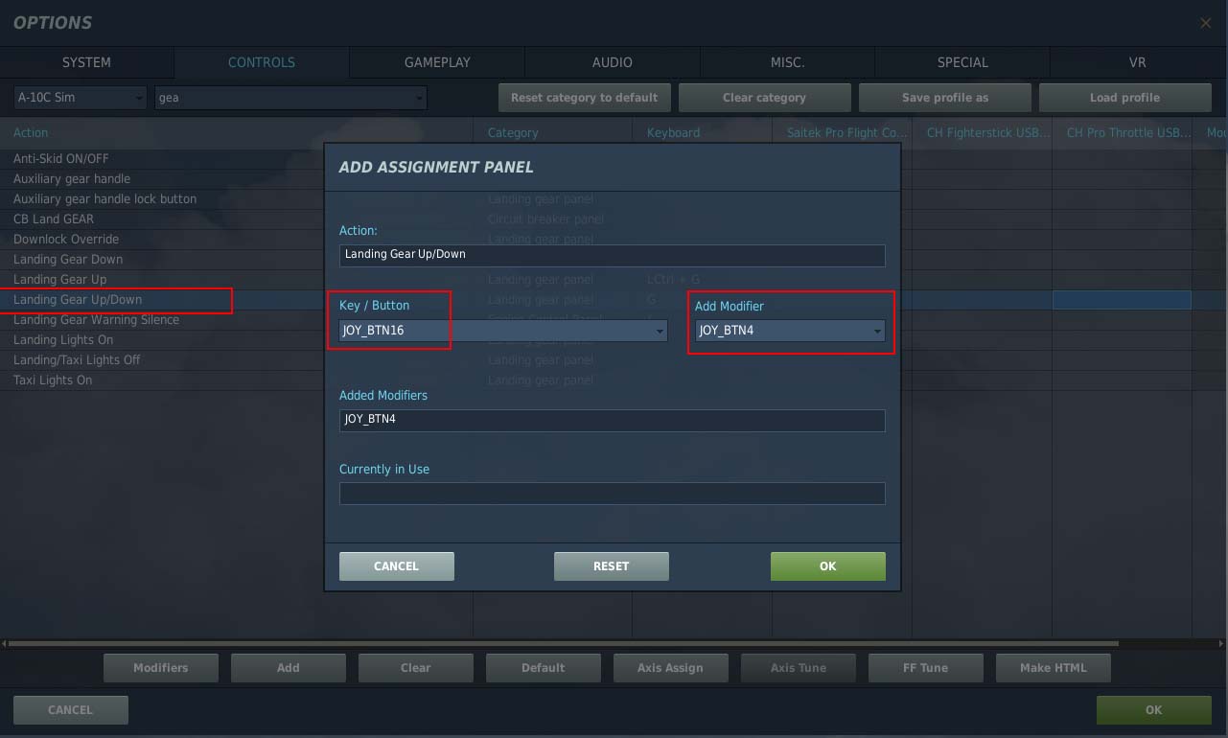
Task: Click the Add button in bottom toolbar
Action: pos(289,668)
